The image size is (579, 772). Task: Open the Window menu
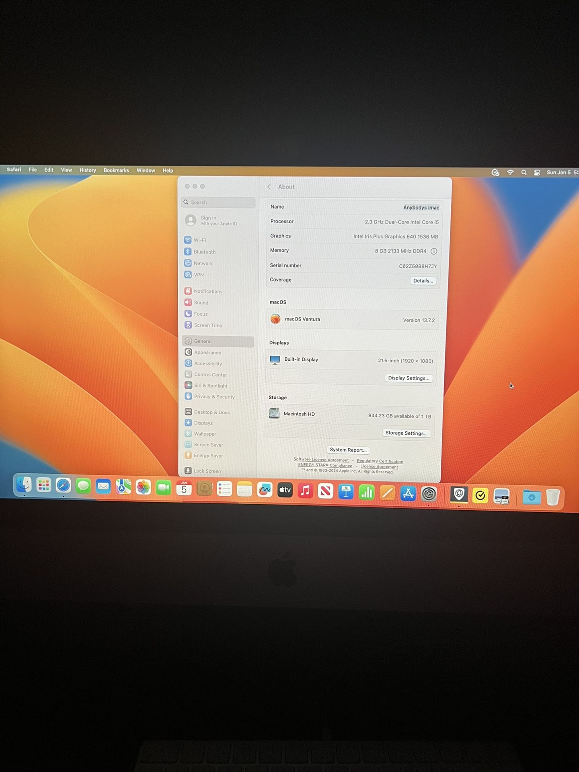click(146, 170)
